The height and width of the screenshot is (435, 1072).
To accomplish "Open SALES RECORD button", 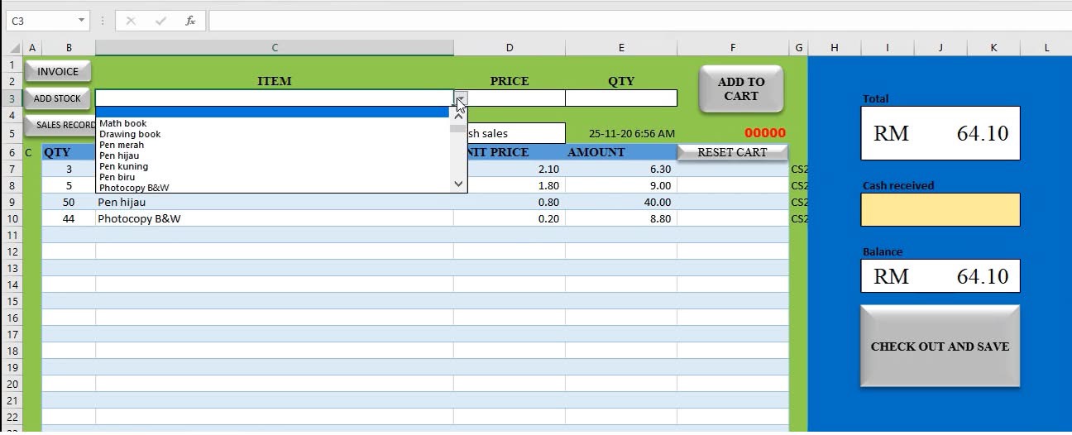I will (x=60, y=125).
